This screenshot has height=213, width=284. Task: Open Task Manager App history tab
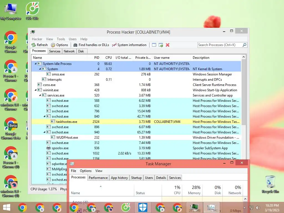119,178
